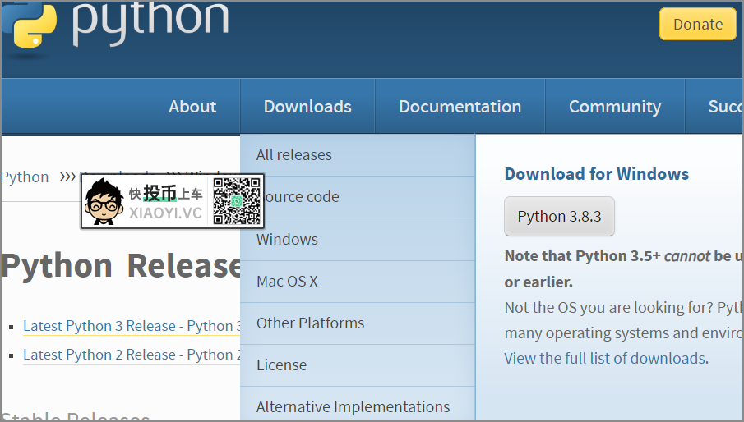Open the Latest Python 2 Release link
This screenshot has height=422, width=744.
pos(132,355)
